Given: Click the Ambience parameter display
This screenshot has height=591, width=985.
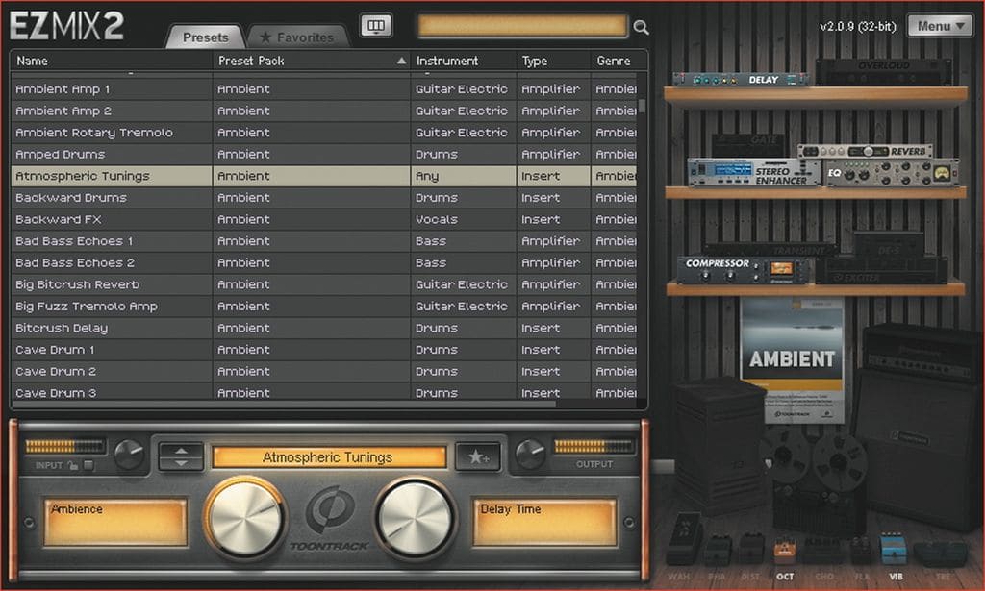Looking at the screenshot, I should pos(115,522).
